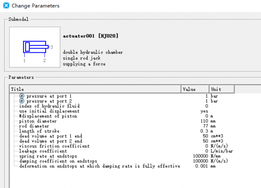This screenshot has width=261, height=188.
Task: Click the blue hydraulic jack submodel icon
Action: [36, 46]
